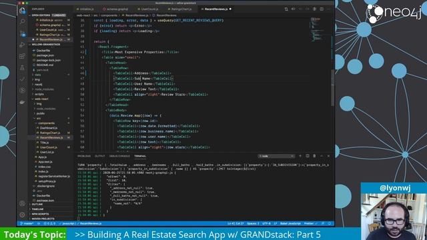Click the notifications bell in status bar
This screenshot has width=427, height=240.
[329, 223]
